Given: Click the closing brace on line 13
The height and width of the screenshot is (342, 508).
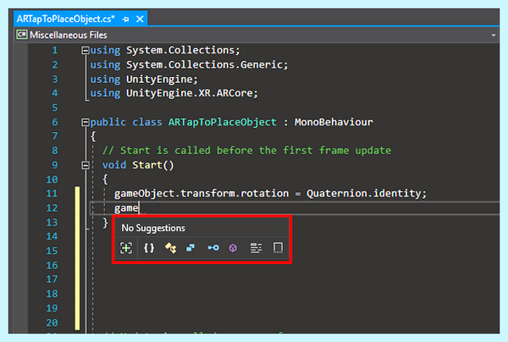Looking at the screenshot, I should coord(105,223).
